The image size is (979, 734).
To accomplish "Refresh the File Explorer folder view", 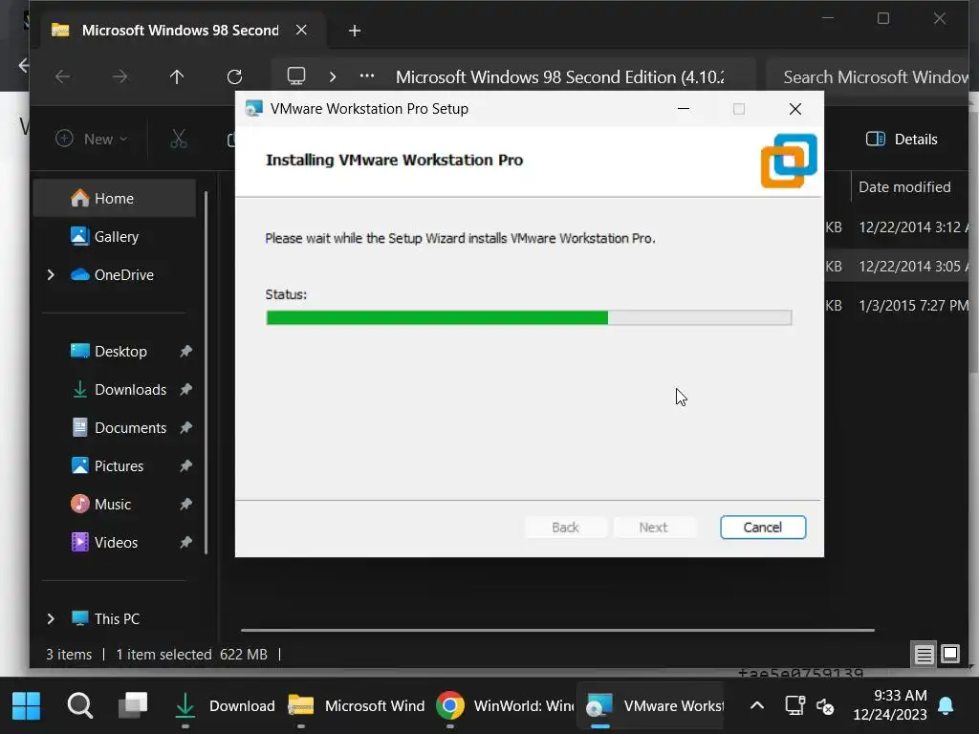I will tap(234, 76).
